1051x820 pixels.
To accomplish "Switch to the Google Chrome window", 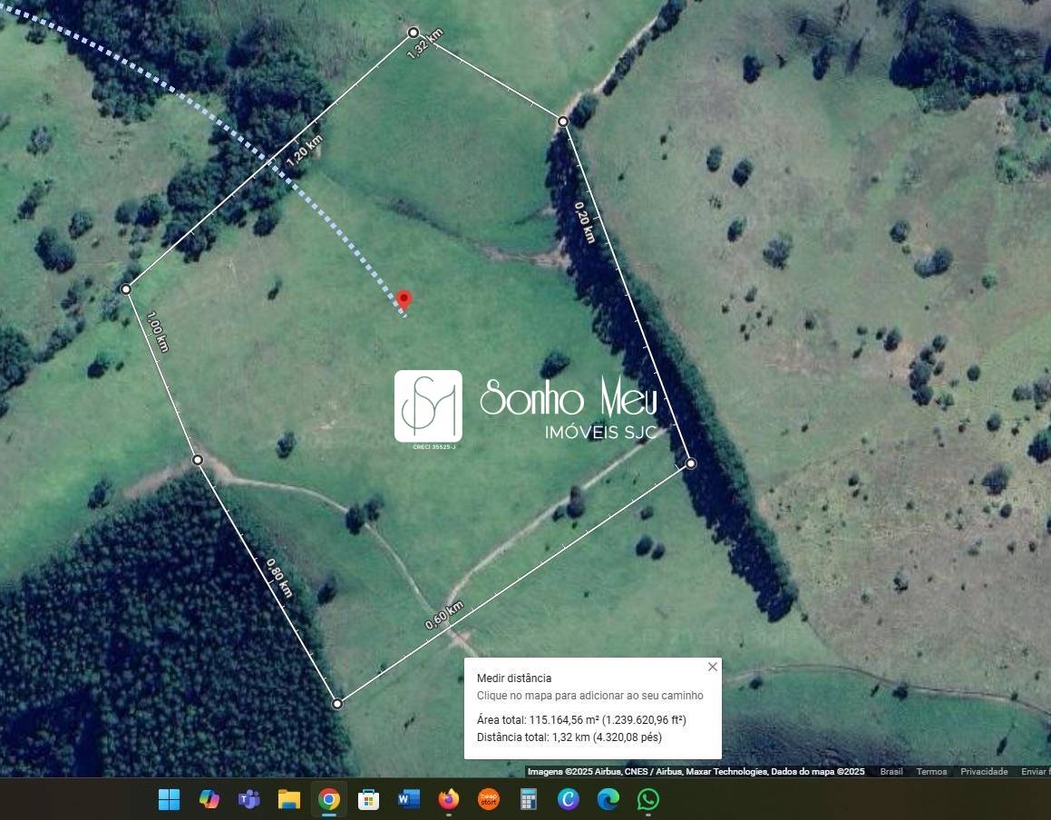I will [329, 799].
